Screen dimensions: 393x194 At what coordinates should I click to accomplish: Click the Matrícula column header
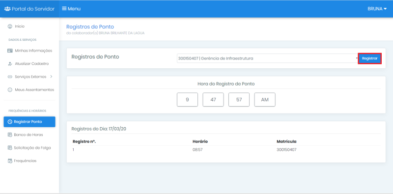tap(286, 141)
